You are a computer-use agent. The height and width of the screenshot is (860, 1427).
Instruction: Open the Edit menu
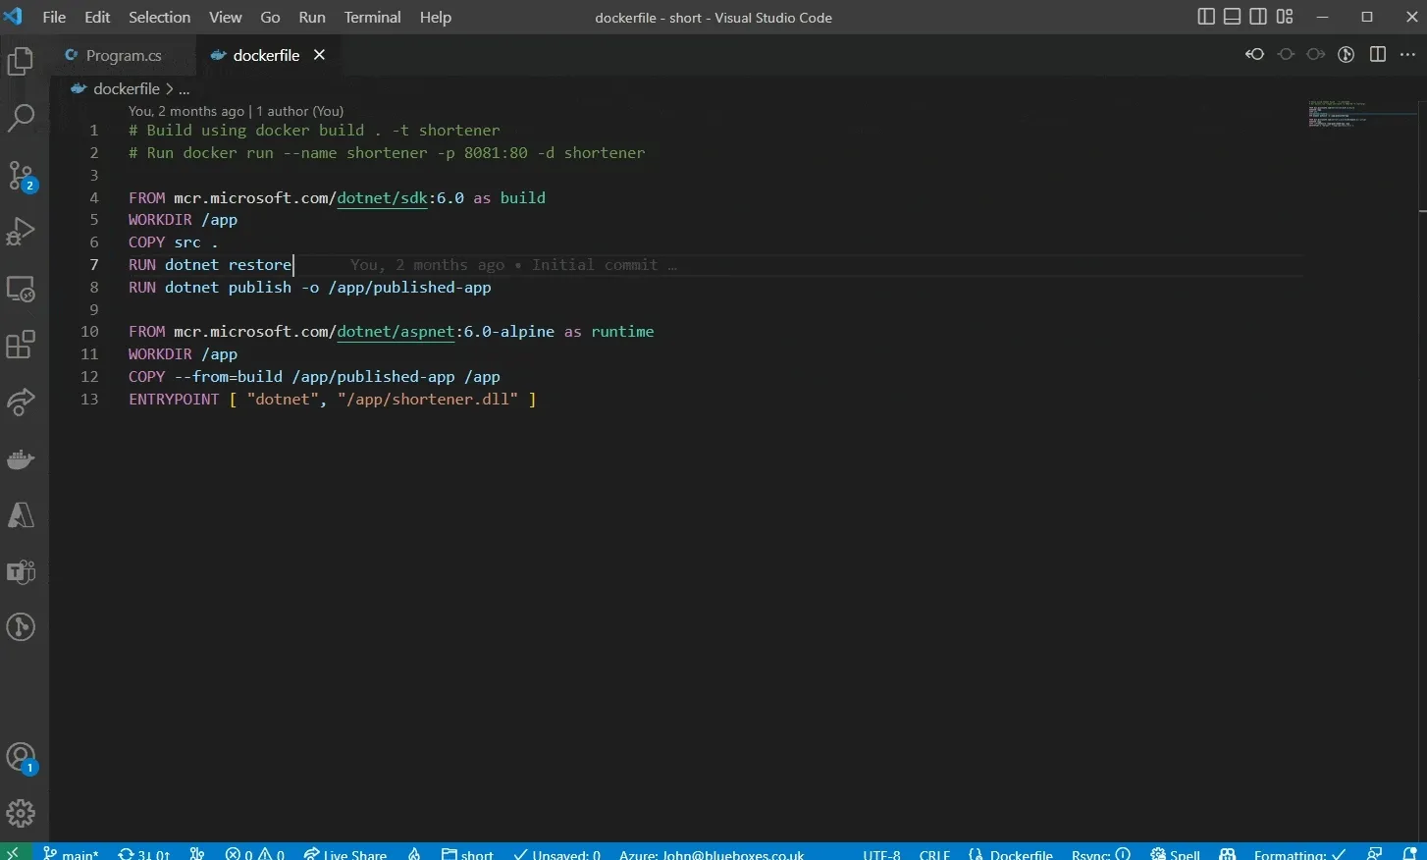97,18
